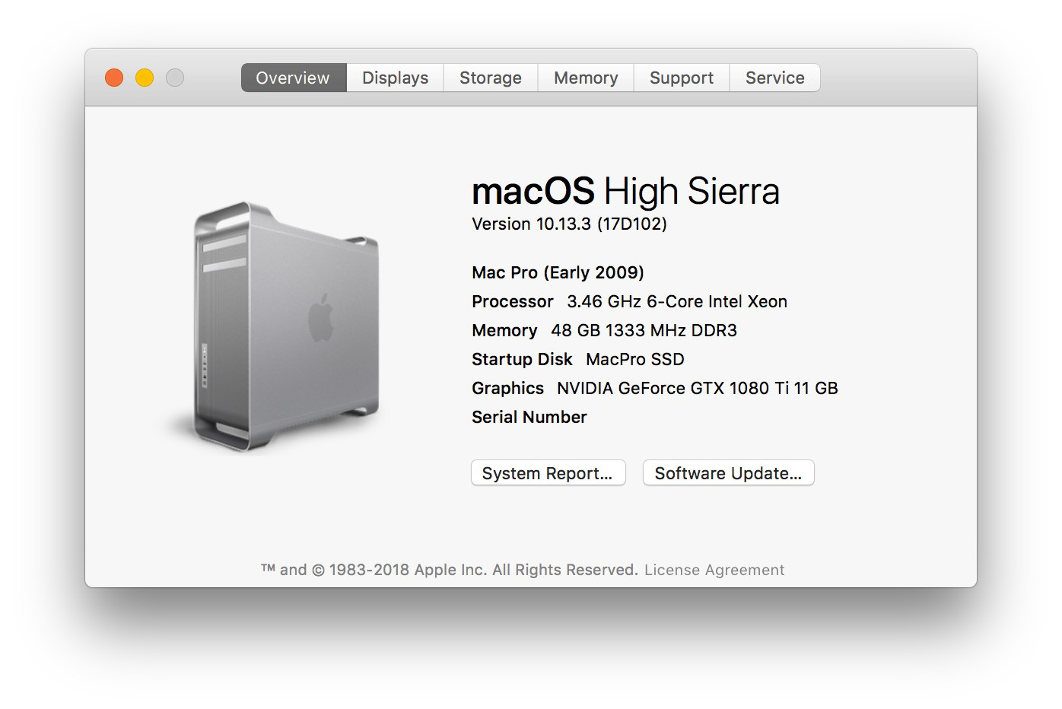Image resolution: width=1062 pixels, height=709 pixels.
Task: Close the About This Mac window
Action: (114, 78)
